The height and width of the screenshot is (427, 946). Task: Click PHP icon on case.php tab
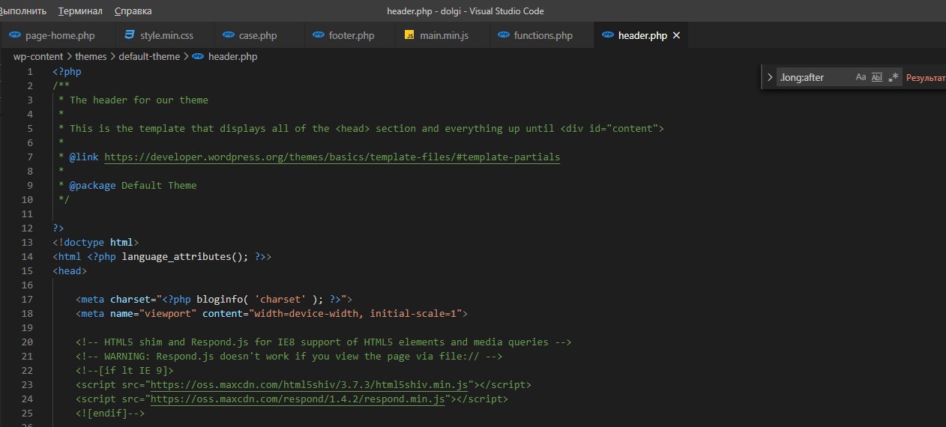(229, 35)
